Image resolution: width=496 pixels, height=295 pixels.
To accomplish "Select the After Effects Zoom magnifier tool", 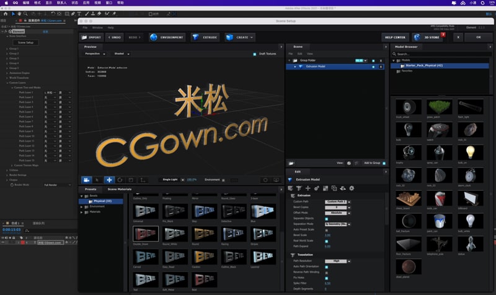I will 25,14.
